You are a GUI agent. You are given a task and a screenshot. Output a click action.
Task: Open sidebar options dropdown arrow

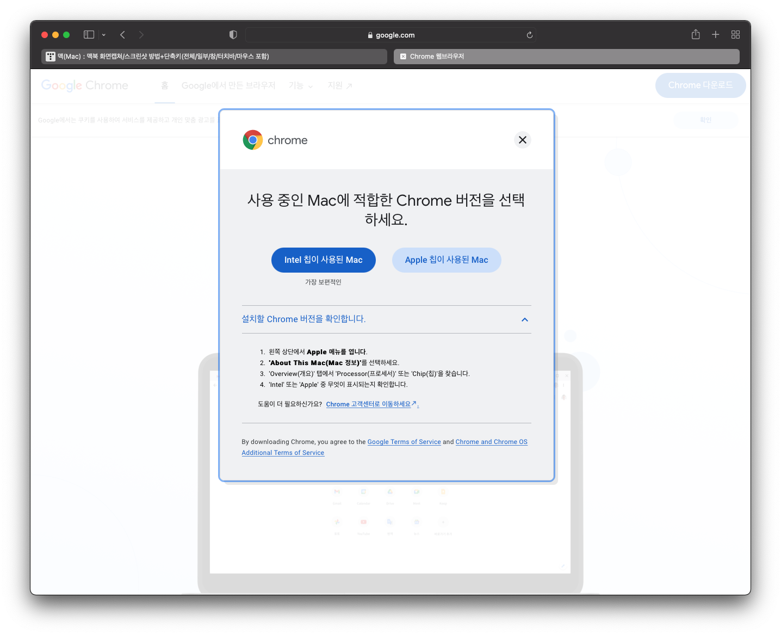103,35
